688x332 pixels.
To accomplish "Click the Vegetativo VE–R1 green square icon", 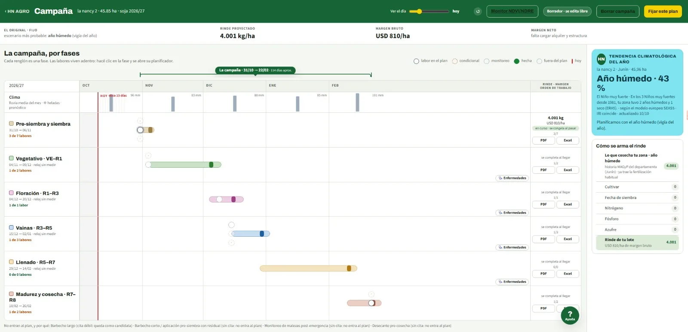I will pyautogui.click(x=12, y=158).
